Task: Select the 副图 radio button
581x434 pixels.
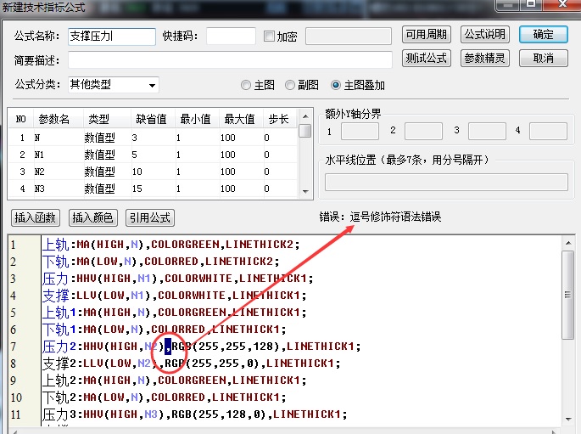Action: click(290, 85)
